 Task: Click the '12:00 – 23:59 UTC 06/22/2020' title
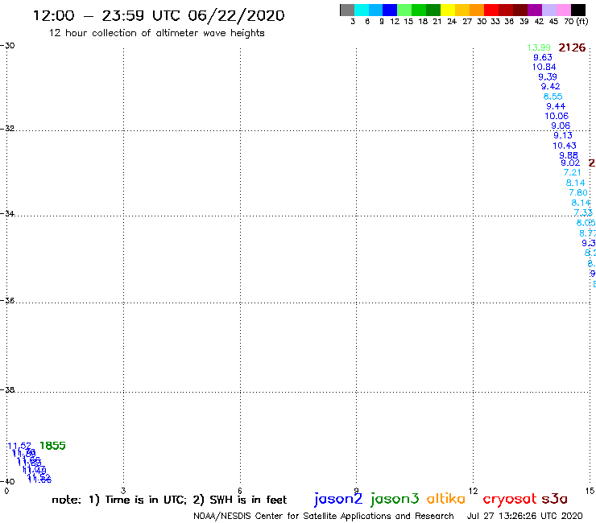159,15
